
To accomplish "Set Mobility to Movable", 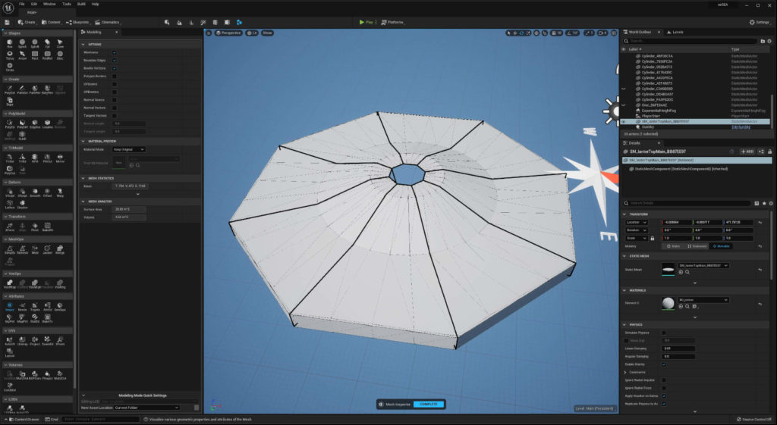I will click(x=722, y=246).
